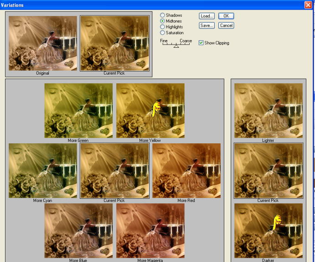Apply the More Cyan variation thumbnail
Screen dimensions: 315x262
[43, 171]
